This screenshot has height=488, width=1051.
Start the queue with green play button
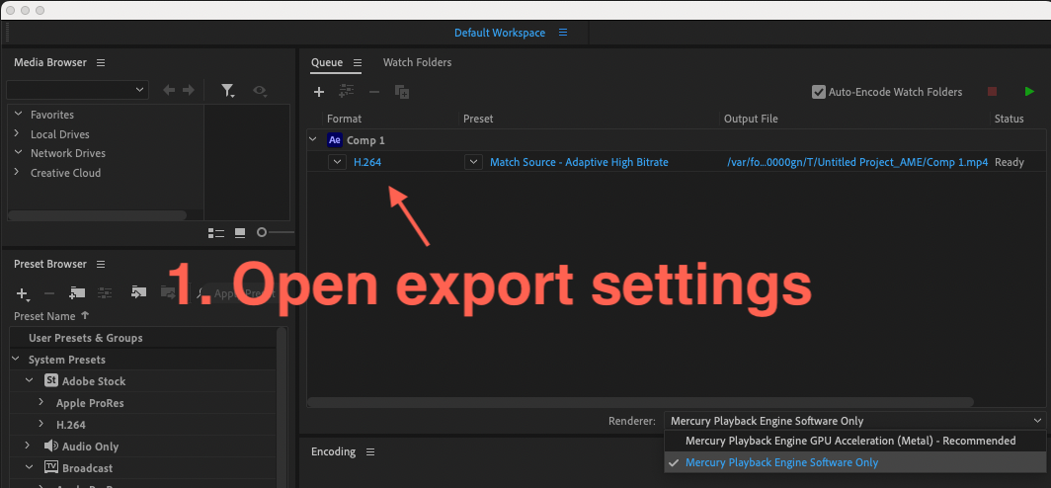tap(1029, 92)
